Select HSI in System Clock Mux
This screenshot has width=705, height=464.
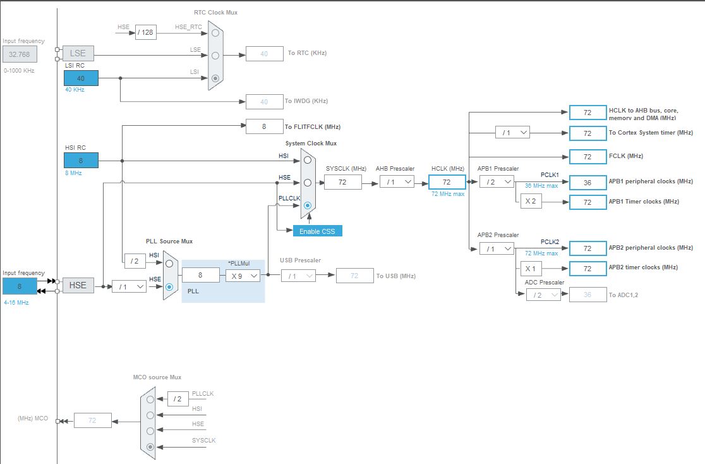click(x=308, y=160)
